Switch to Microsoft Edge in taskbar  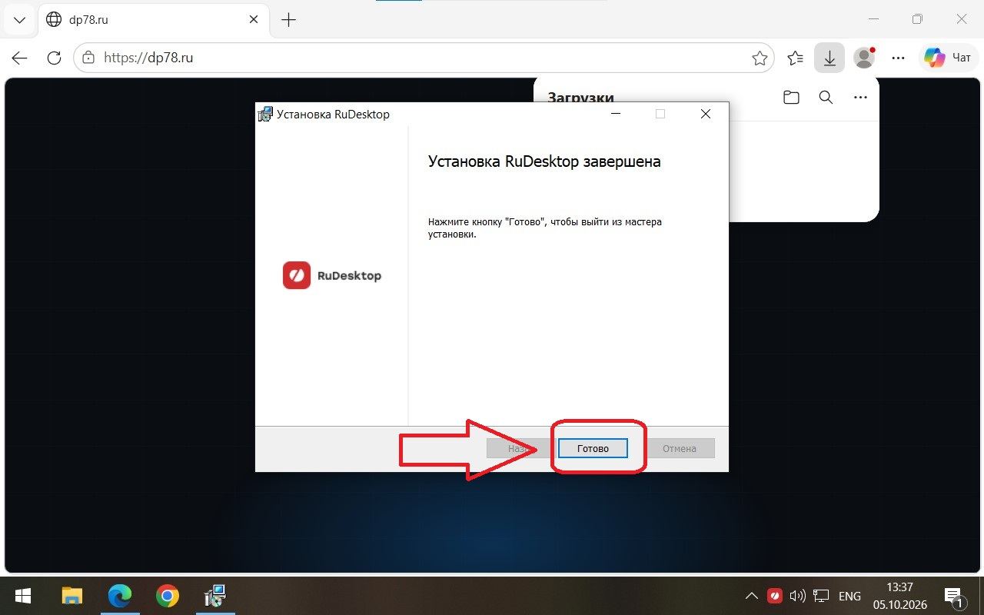119,596
